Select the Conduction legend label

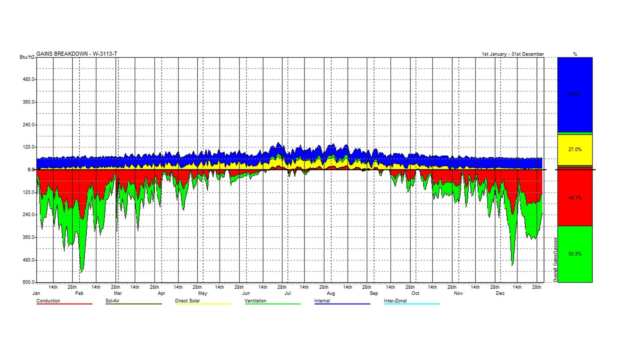click(48, 301)
